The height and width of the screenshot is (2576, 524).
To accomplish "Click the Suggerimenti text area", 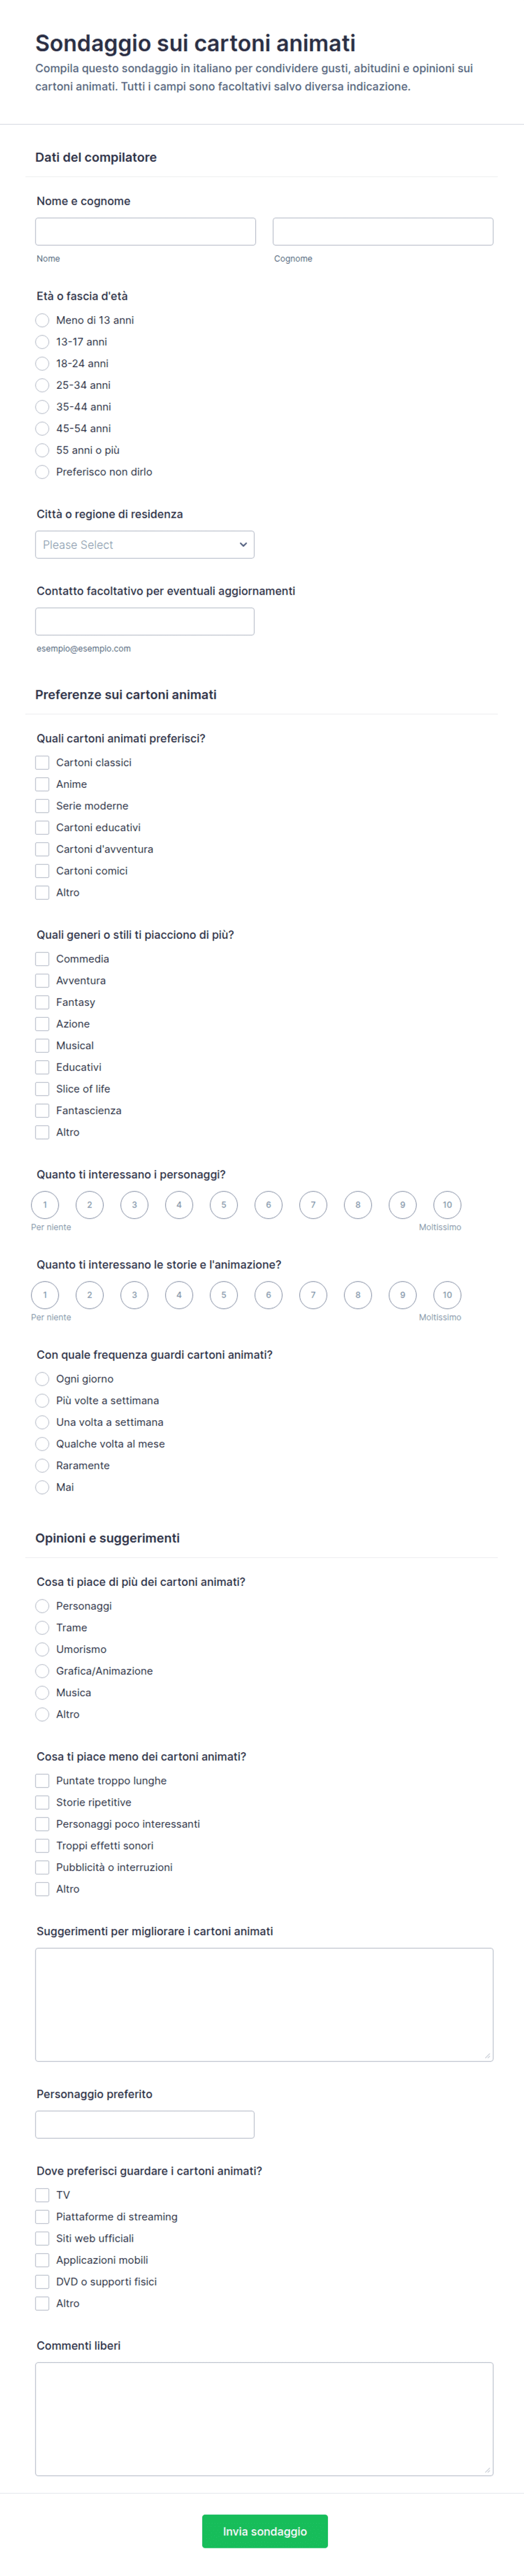I will 264,2005.
